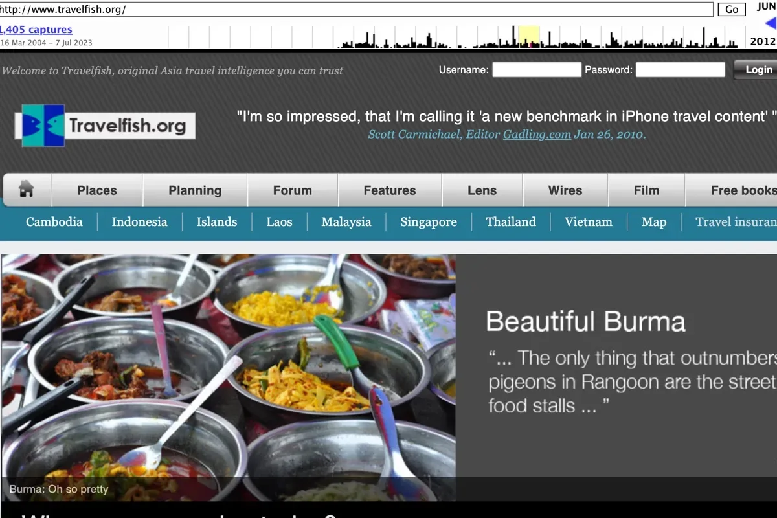Image resolution: width=777 pixels, height=518 pixels.
Task: Open the Map link
Action: [654, 222]
